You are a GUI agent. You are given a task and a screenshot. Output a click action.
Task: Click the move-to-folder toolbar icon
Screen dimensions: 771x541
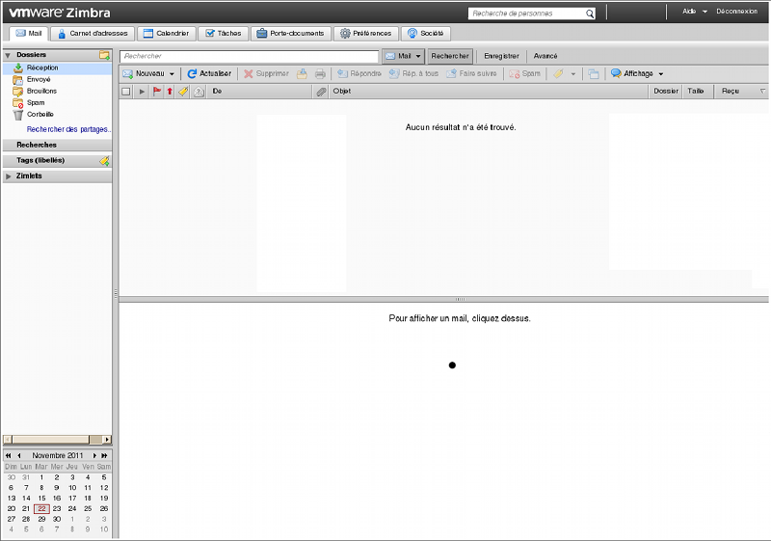point(302,73)
